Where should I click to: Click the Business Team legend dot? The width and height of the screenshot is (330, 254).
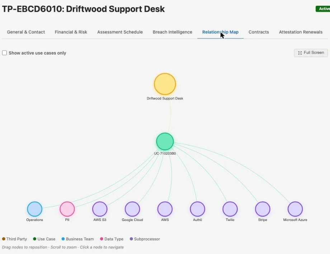click(63, 239)
